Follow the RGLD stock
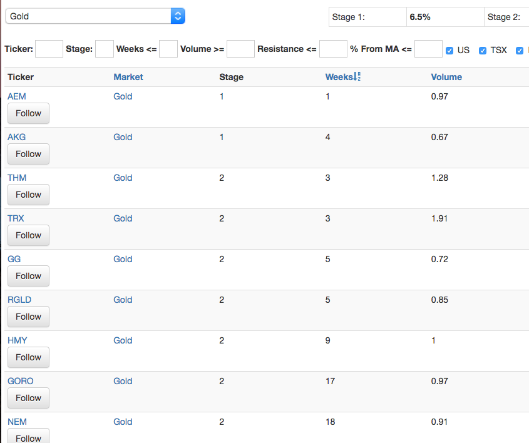This screenshot has height=443, width=529. (28, 317)
